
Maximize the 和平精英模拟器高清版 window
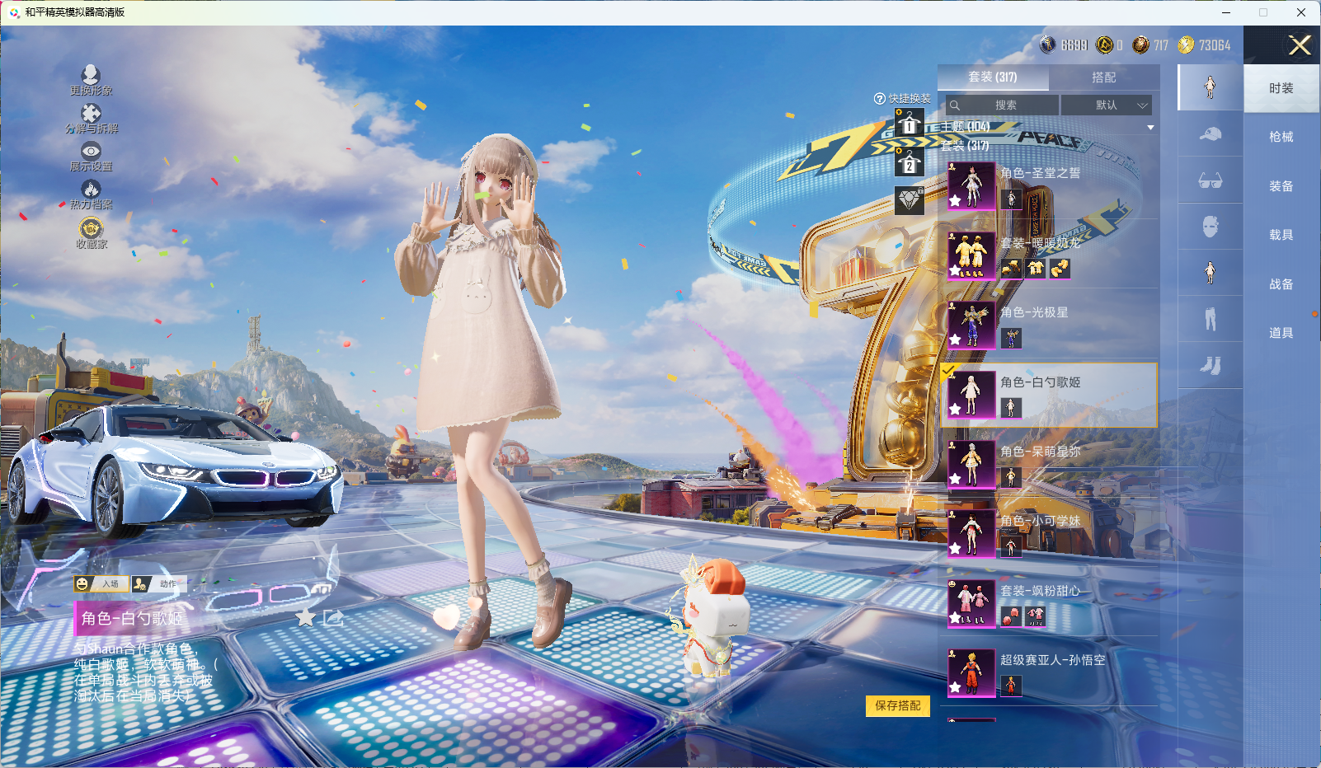tap(1263, 12)
